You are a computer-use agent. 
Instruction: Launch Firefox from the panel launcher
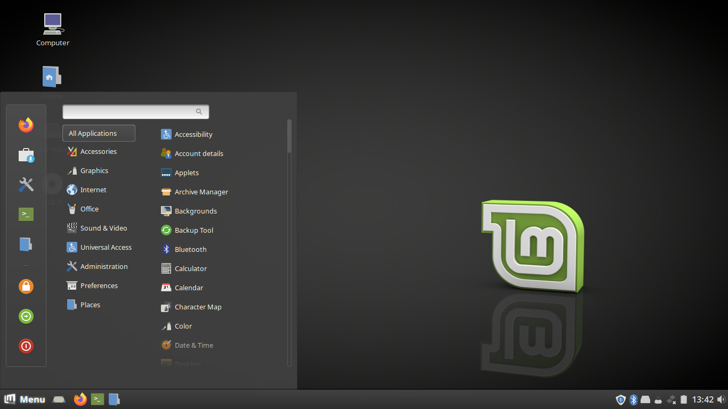[x=80, y=399]
